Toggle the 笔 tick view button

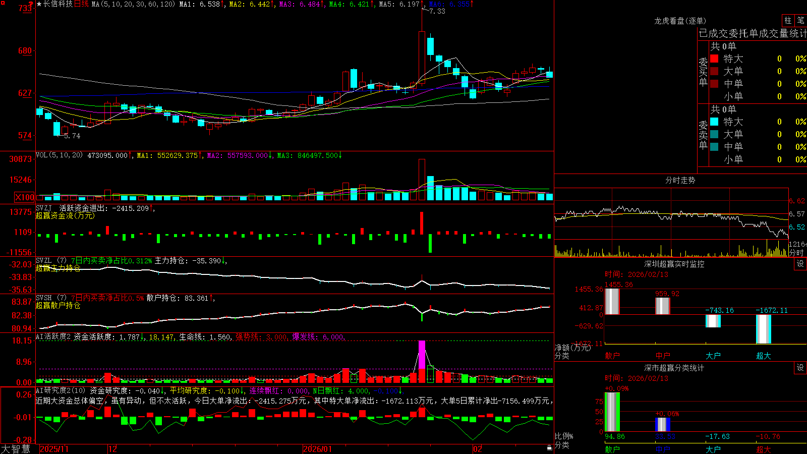tap(801, 20)
